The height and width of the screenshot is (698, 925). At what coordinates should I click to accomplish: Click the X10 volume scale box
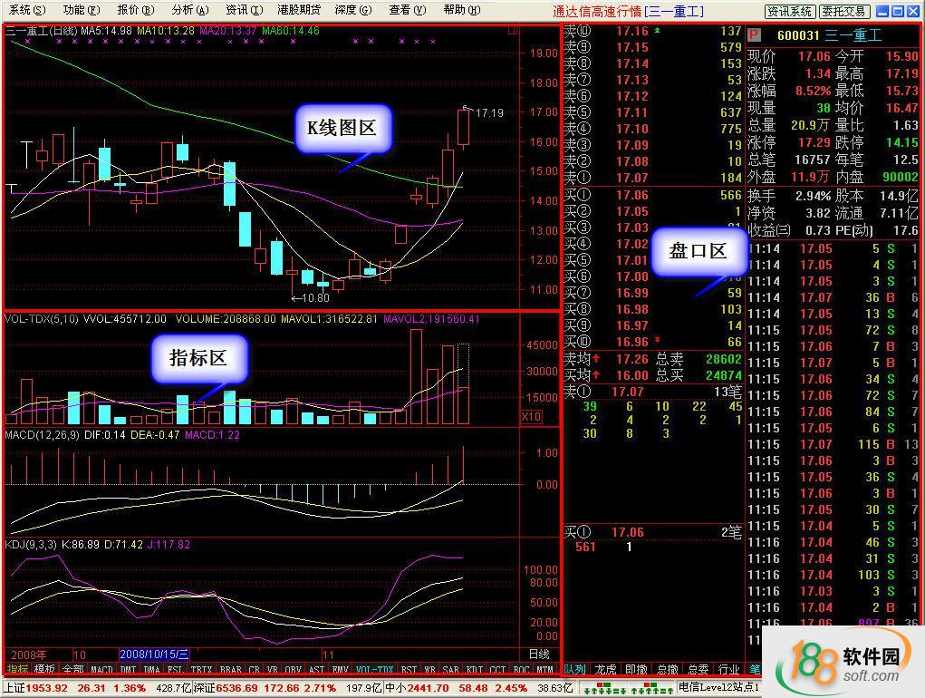pyautogui.click(x=532, y=417)
